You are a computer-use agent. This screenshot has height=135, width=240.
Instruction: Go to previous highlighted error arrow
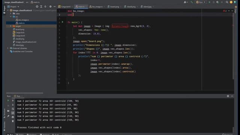coord(229,11)
